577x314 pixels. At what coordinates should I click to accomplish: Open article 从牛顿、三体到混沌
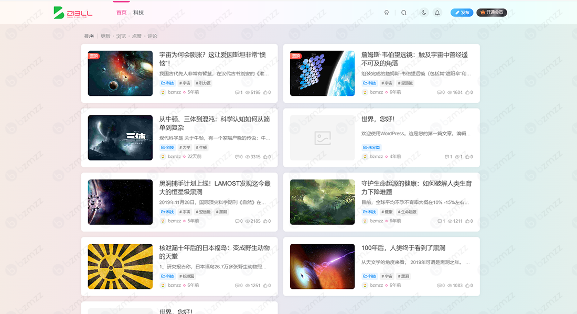[215, 123]
